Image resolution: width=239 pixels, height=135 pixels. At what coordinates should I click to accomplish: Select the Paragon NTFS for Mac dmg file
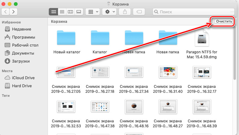[x=202, y=38]
